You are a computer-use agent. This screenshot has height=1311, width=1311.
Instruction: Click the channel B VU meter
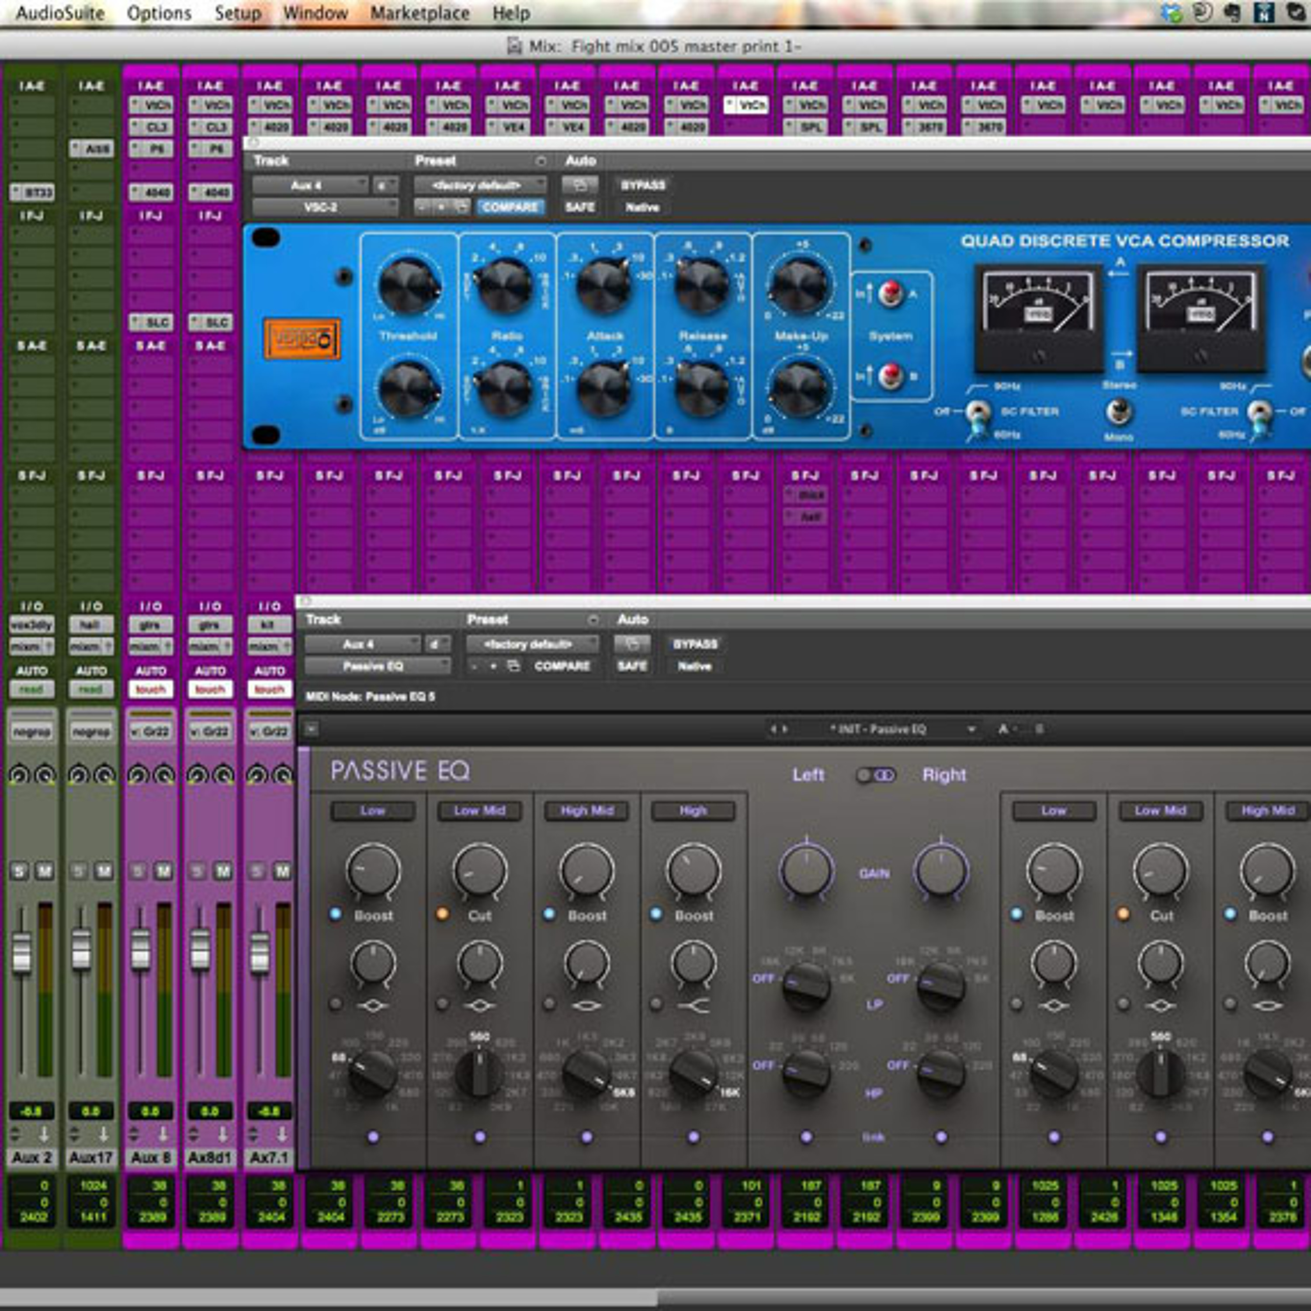(x=1200, y=318)
